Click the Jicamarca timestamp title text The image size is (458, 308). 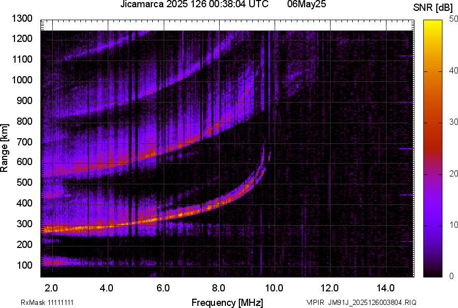click(x=194, y=5)
